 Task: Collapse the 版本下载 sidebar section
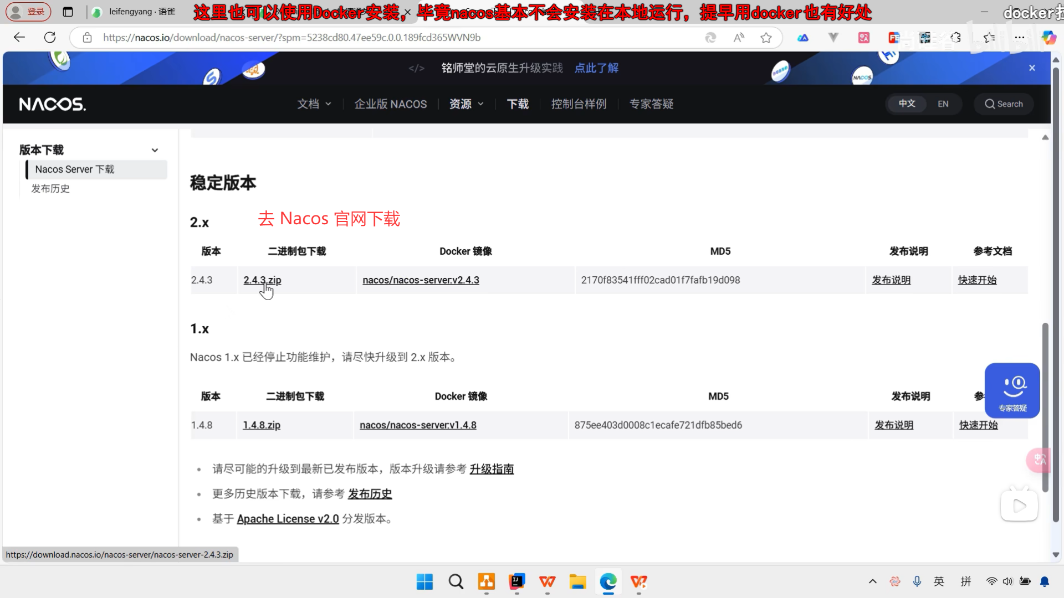155,150
